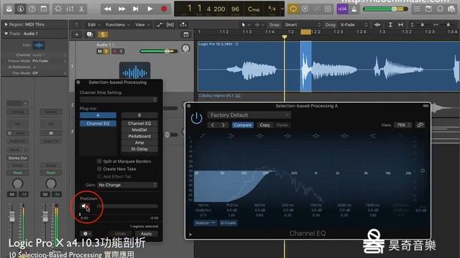Image resolution: width=460 pixels, height=258 pixels.
Task: Toggle the yellow Cycle mode button
Action: pos(293,9)
